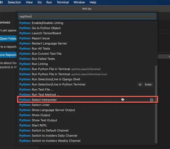Choose Python: Start REPL
Viewport: 170px width, 149px height.
click(x=87, y=125)
